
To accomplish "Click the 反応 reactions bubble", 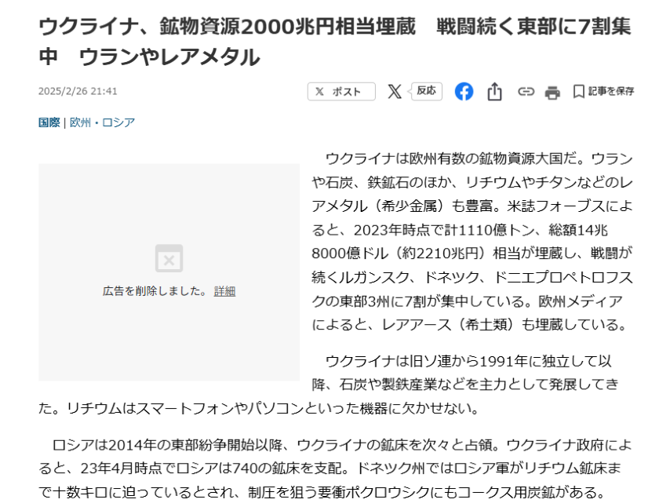I will click(426, 91).
